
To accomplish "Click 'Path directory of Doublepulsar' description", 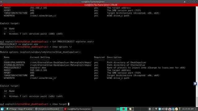I will 127,62.
